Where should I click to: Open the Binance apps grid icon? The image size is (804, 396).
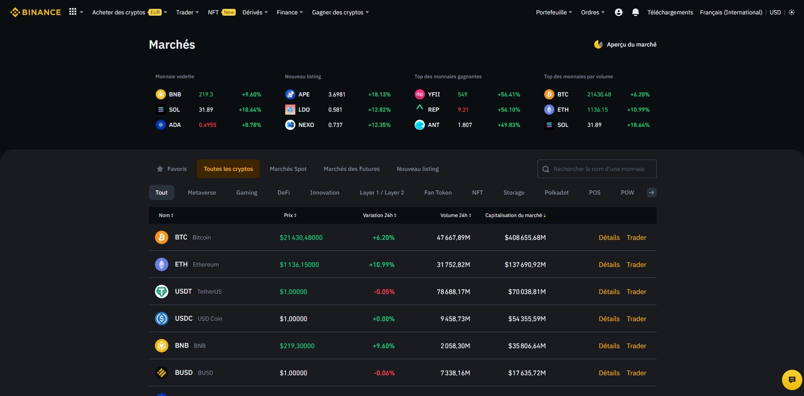pyautogui.click(x=73, y=12)
